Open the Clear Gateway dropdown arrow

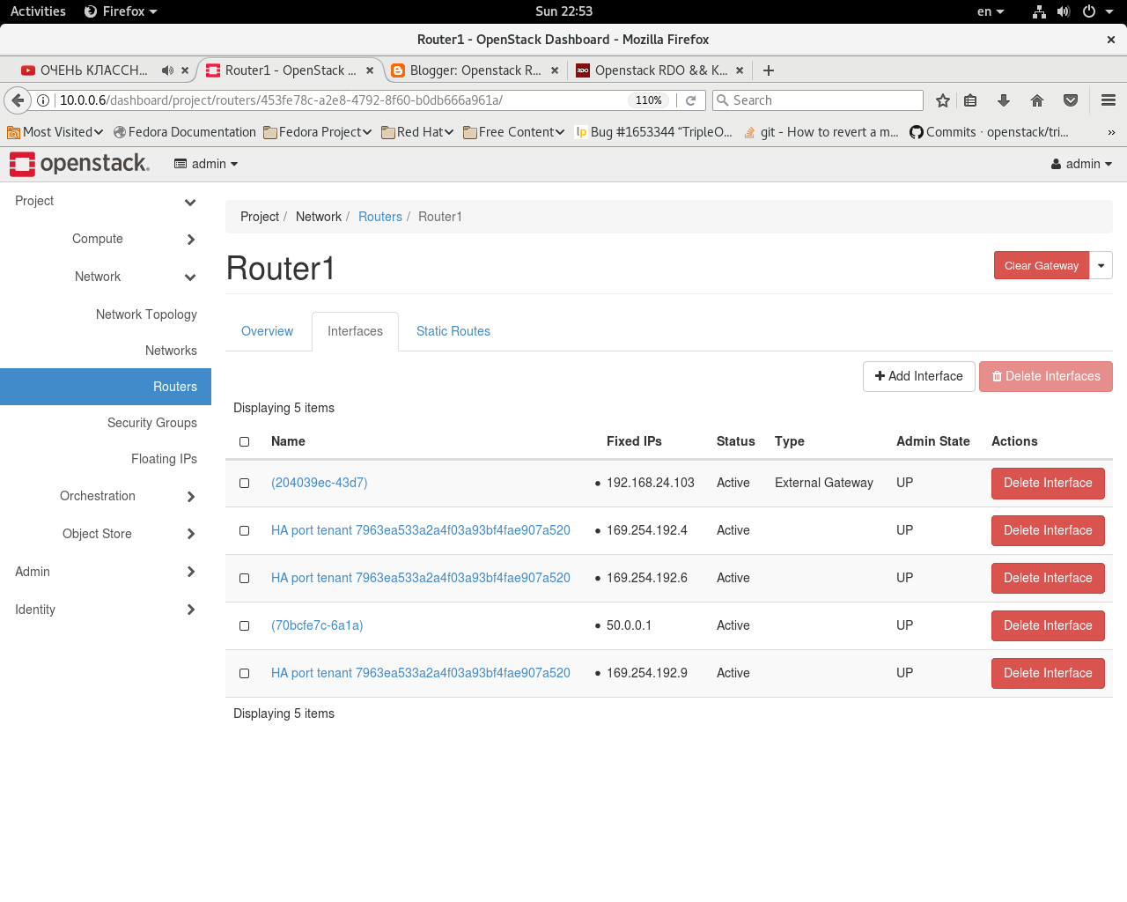[x=1100, y=265]
